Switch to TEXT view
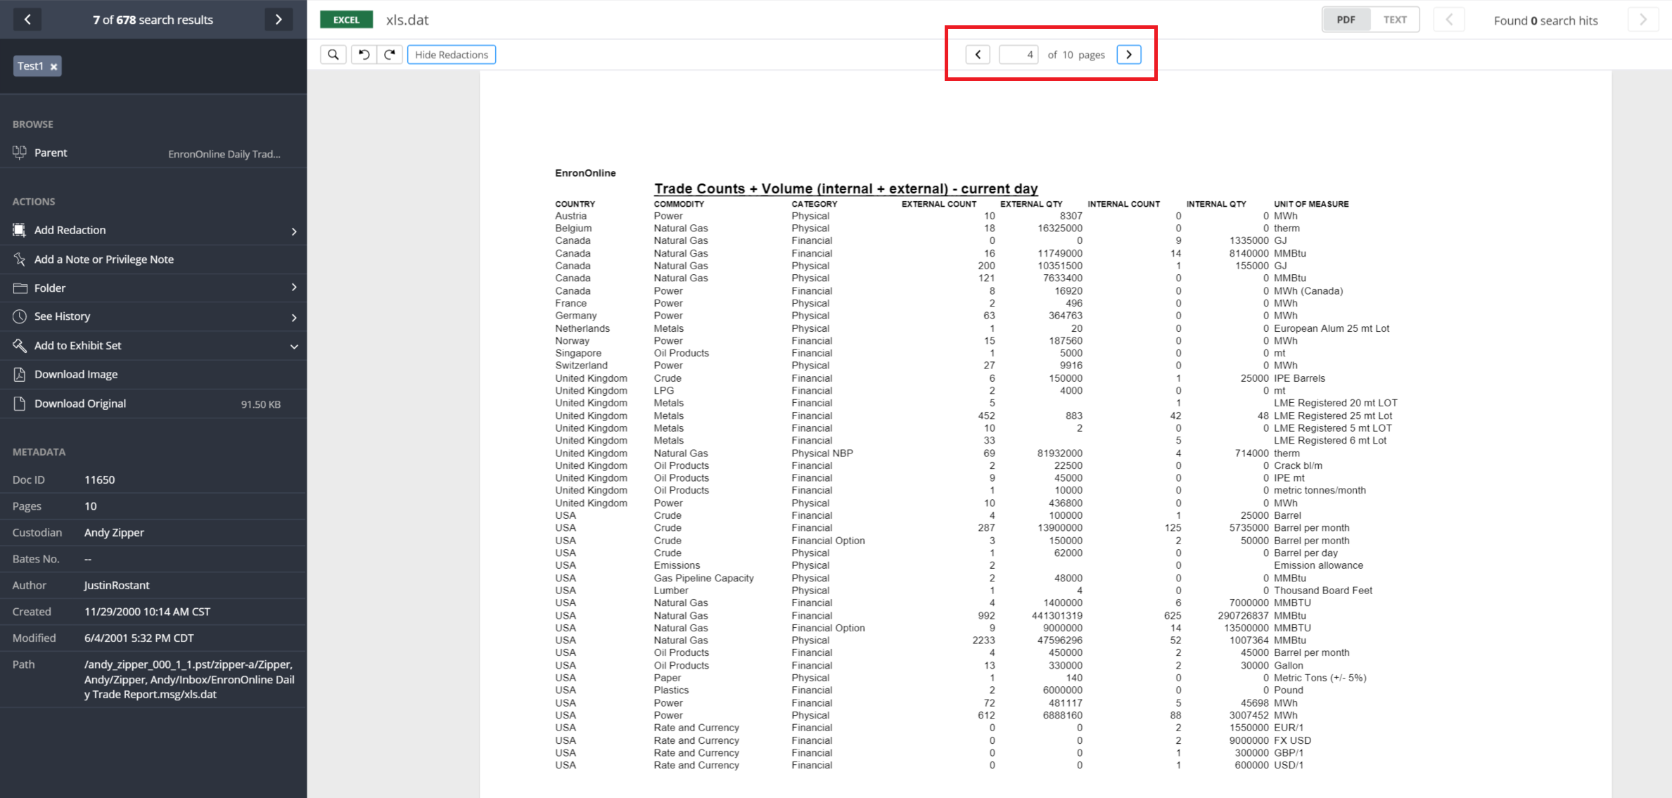This screenshot has height=798, width=1672. [x=1395, y=20]
